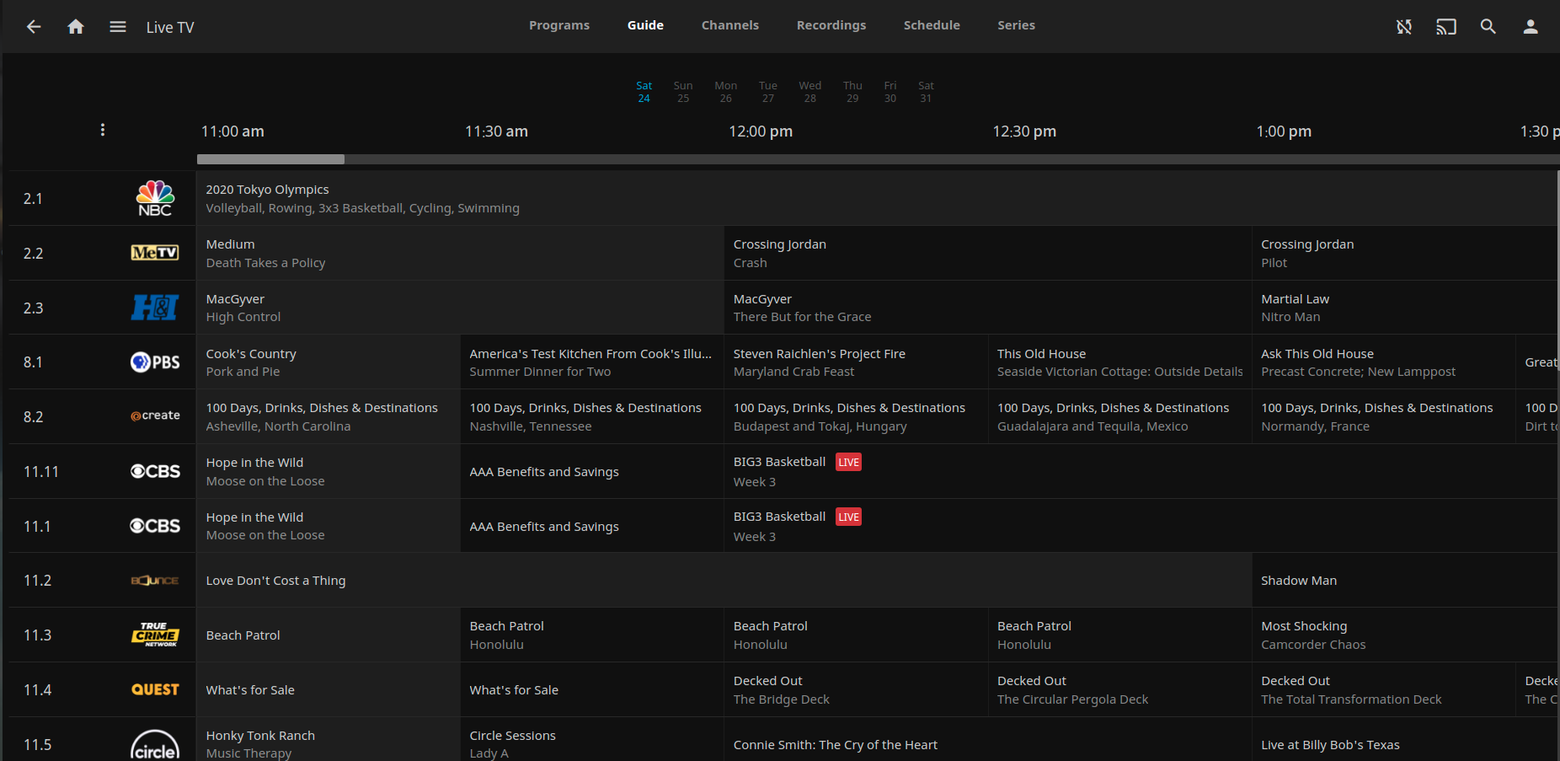Open Asheville, North Carolina episode

pyautogui.click(x=329, y=416)
